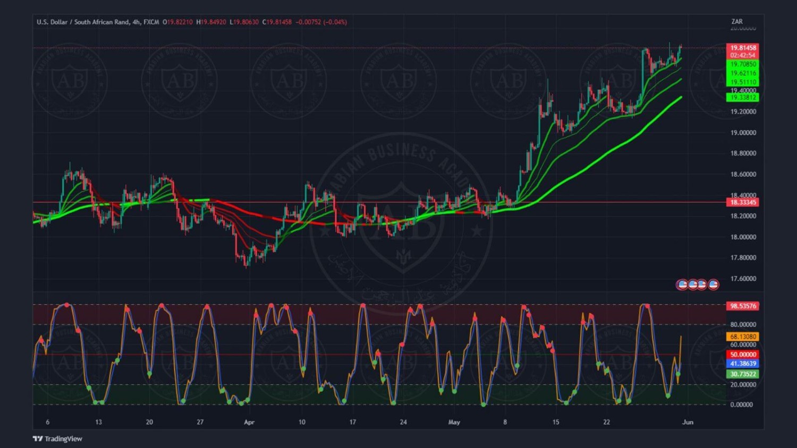Click the green 19.62116 moving average label
This screenshot has height=448, width=797.
coord(743,73)
